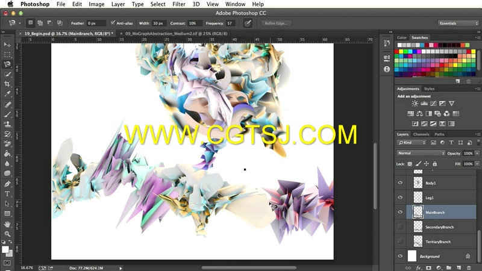Uncheck the Anti-alias checkbox

coord(113,23)
